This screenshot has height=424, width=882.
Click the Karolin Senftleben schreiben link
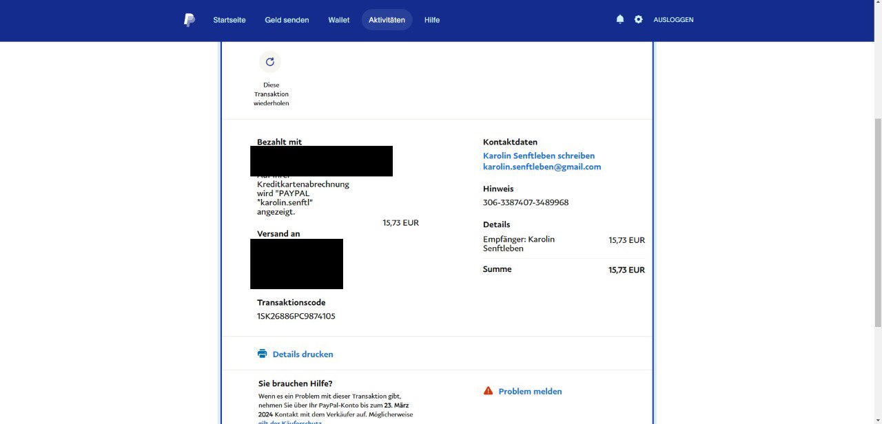coord(538,156)
